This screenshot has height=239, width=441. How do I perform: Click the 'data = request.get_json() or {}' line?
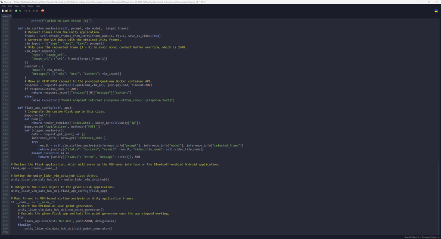point(58,134)
